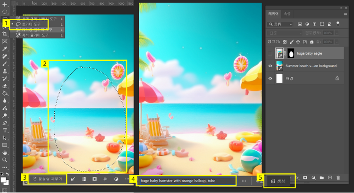Image resolution: width=354 pixels, height=193 pixels.
Task: Hide the Summer beach background layer
Action: (x=270, y=66)
